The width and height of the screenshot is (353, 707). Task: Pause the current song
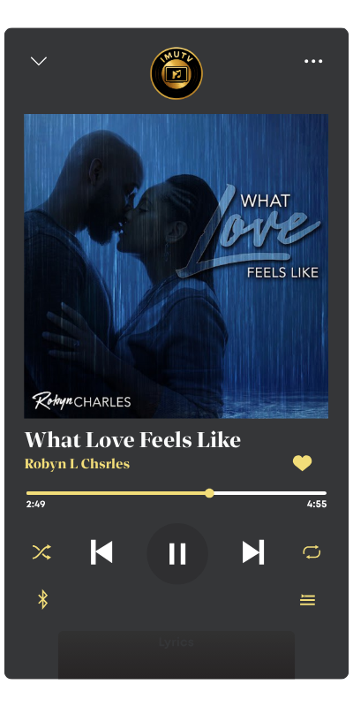177,554
